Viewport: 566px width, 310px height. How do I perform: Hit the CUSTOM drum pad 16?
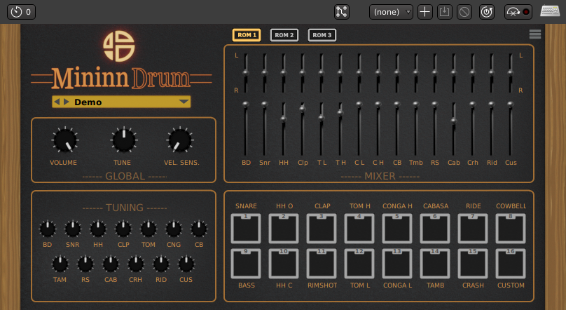point(511,264)
